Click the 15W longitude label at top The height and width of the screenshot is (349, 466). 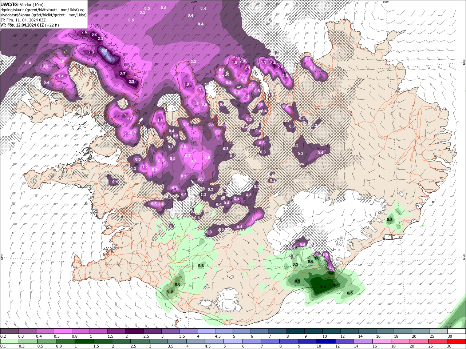tap(385, 2)
